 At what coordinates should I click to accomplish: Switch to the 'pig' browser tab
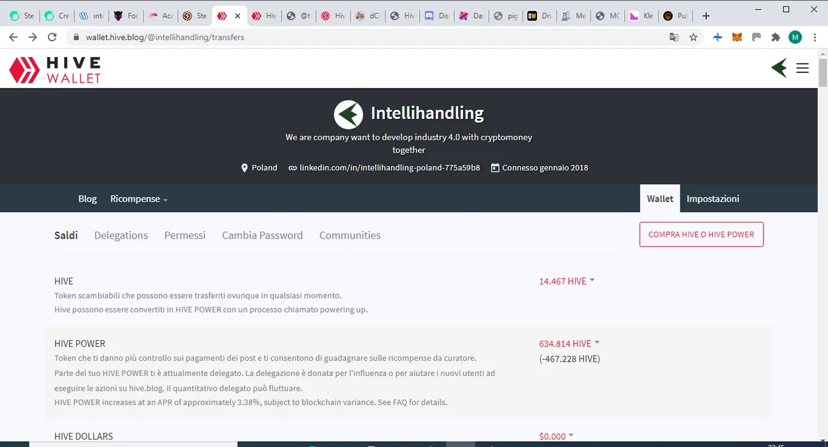(x=505, y=16)
